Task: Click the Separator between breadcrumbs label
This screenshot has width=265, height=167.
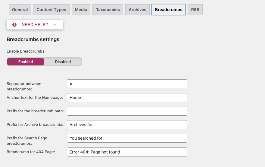Action: [x=24, y=86]
